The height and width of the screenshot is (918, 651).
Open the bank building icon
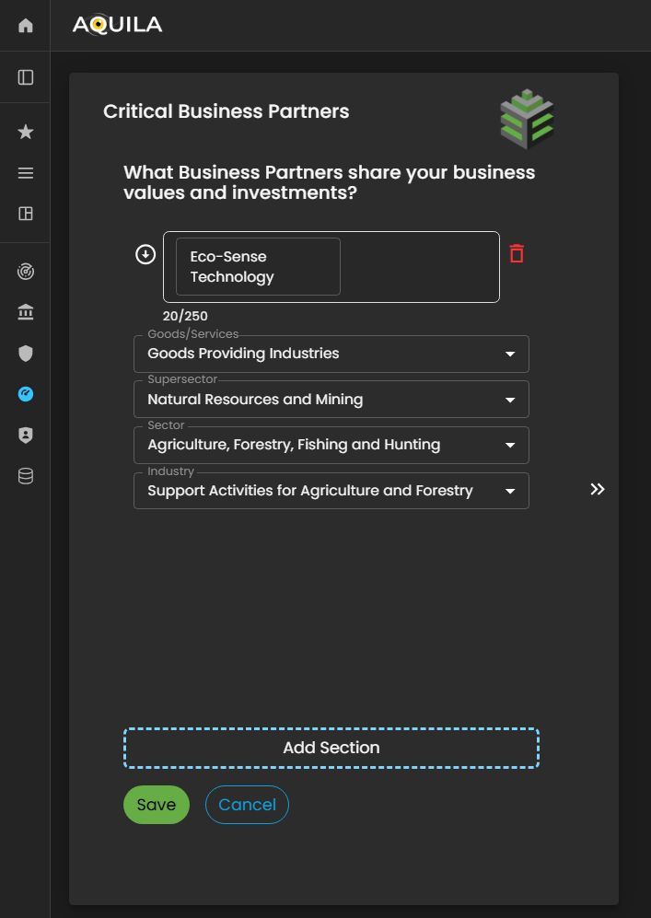(x=26, y=313)
